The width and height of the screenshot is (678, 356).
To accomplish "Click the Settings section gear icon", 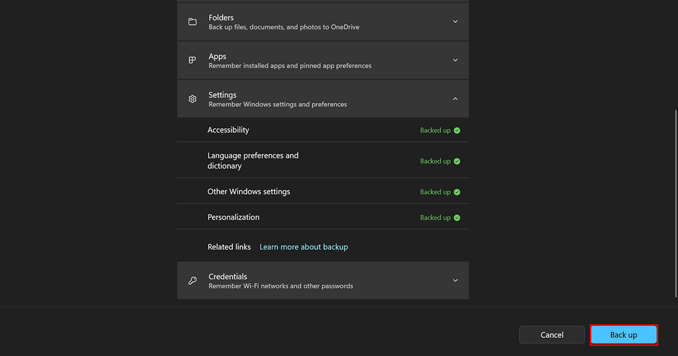I will pos(193,99).
